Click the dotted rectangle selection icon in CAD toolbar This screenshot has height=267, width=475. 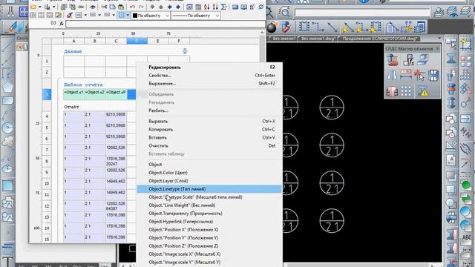(304, 27)
